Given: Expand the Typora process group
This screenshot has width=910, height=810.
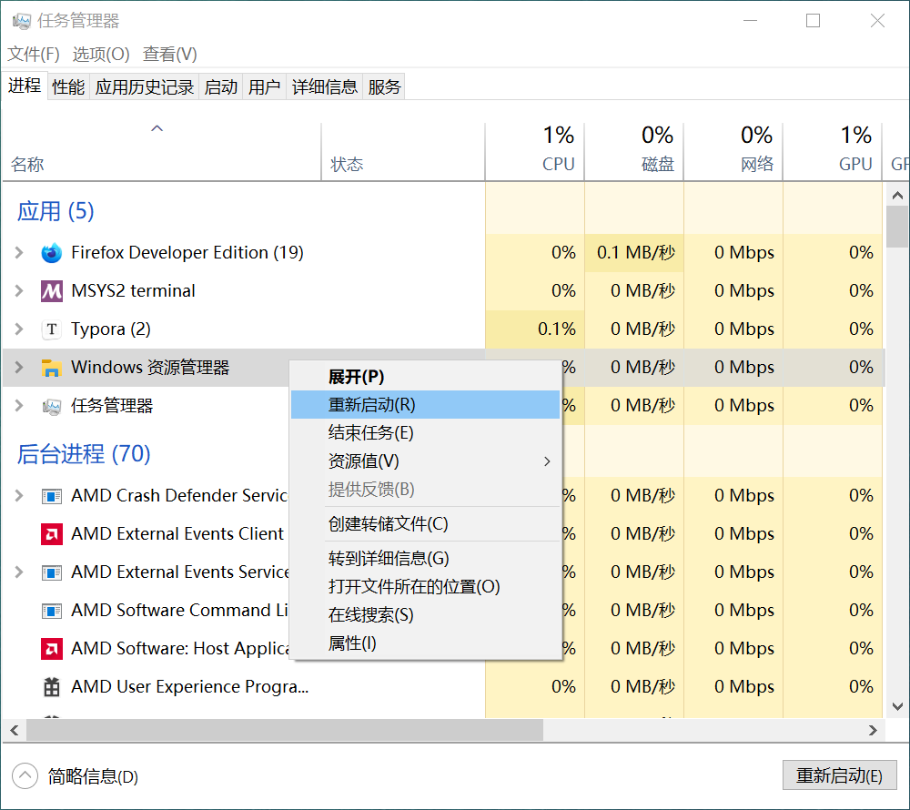Looking at the screenshot, I should (19, 329).
